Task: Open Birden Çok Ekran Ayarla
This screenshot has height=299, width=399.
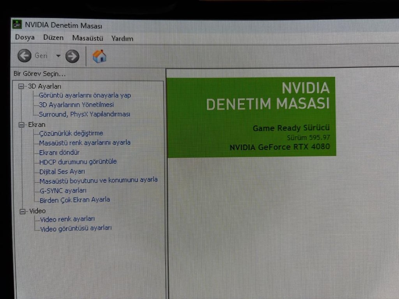Action: click(74, 200)
